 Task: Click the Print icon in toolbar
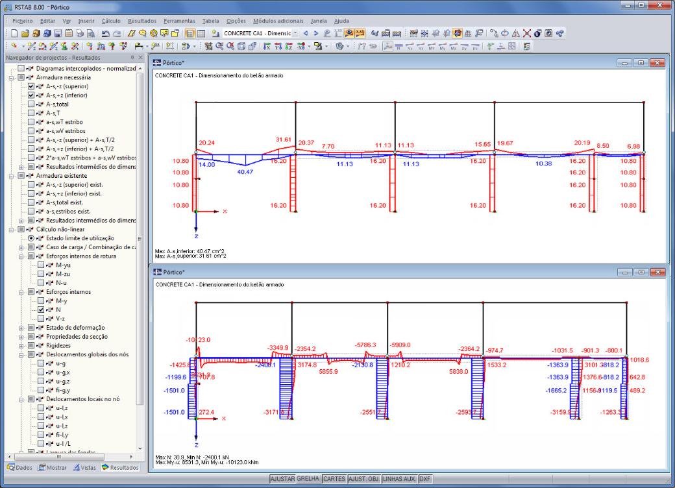pyautogui.click(x=80, y=33)
